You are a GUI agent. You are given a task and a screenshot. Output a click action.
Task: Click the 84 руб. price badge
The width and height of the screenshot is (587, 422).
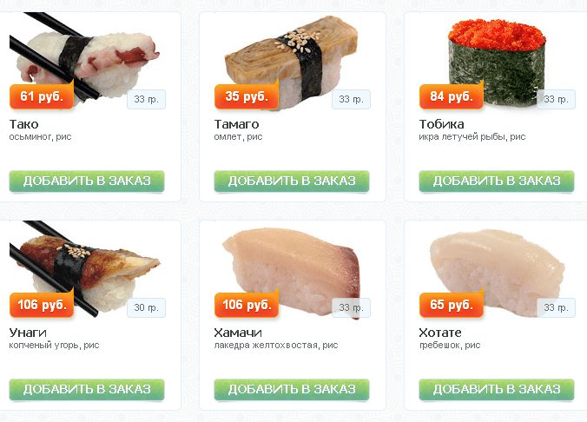[x=452, y=96]
